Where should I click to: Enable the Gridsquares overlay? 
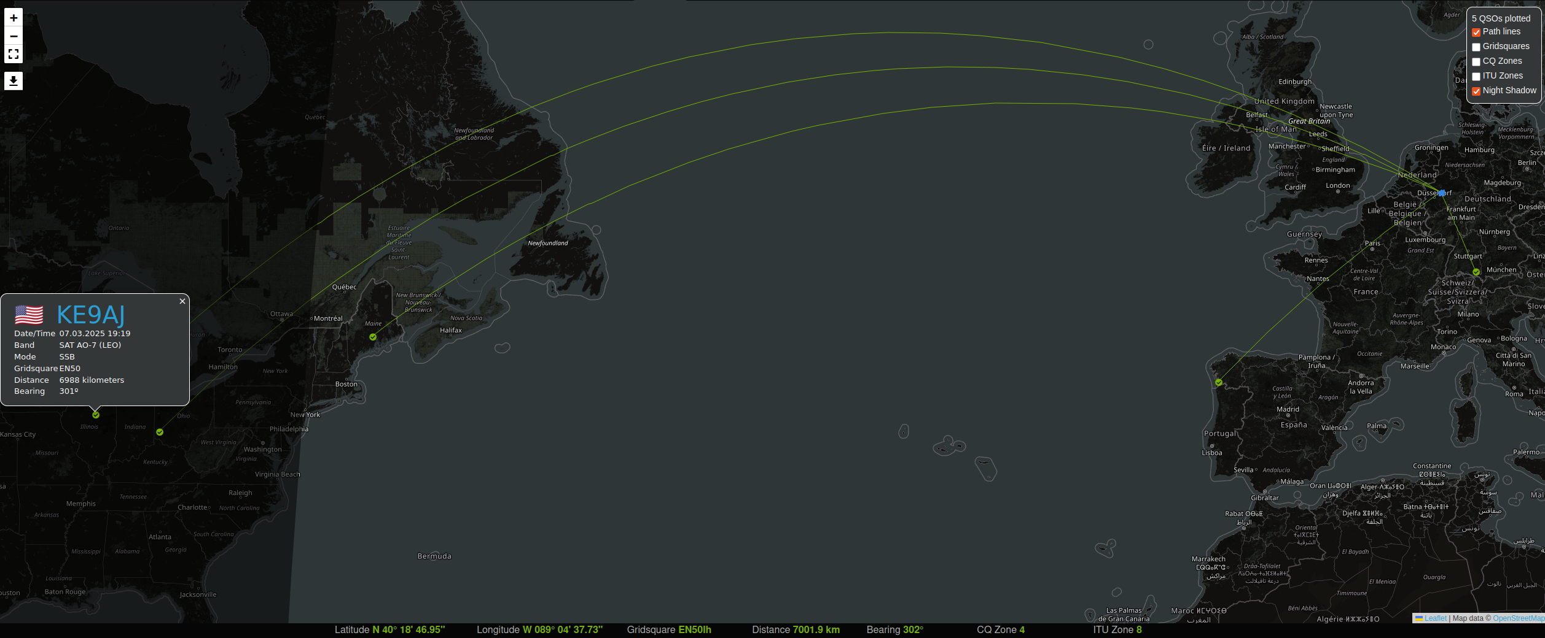click(1476, 47)
